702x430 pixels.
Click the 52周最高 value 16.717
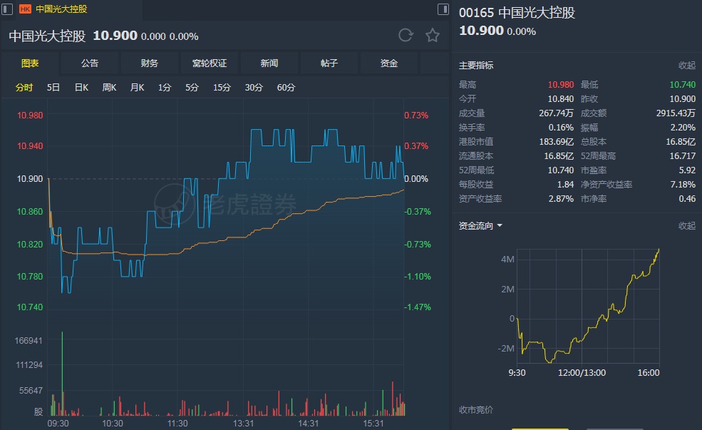pos(682,156)
